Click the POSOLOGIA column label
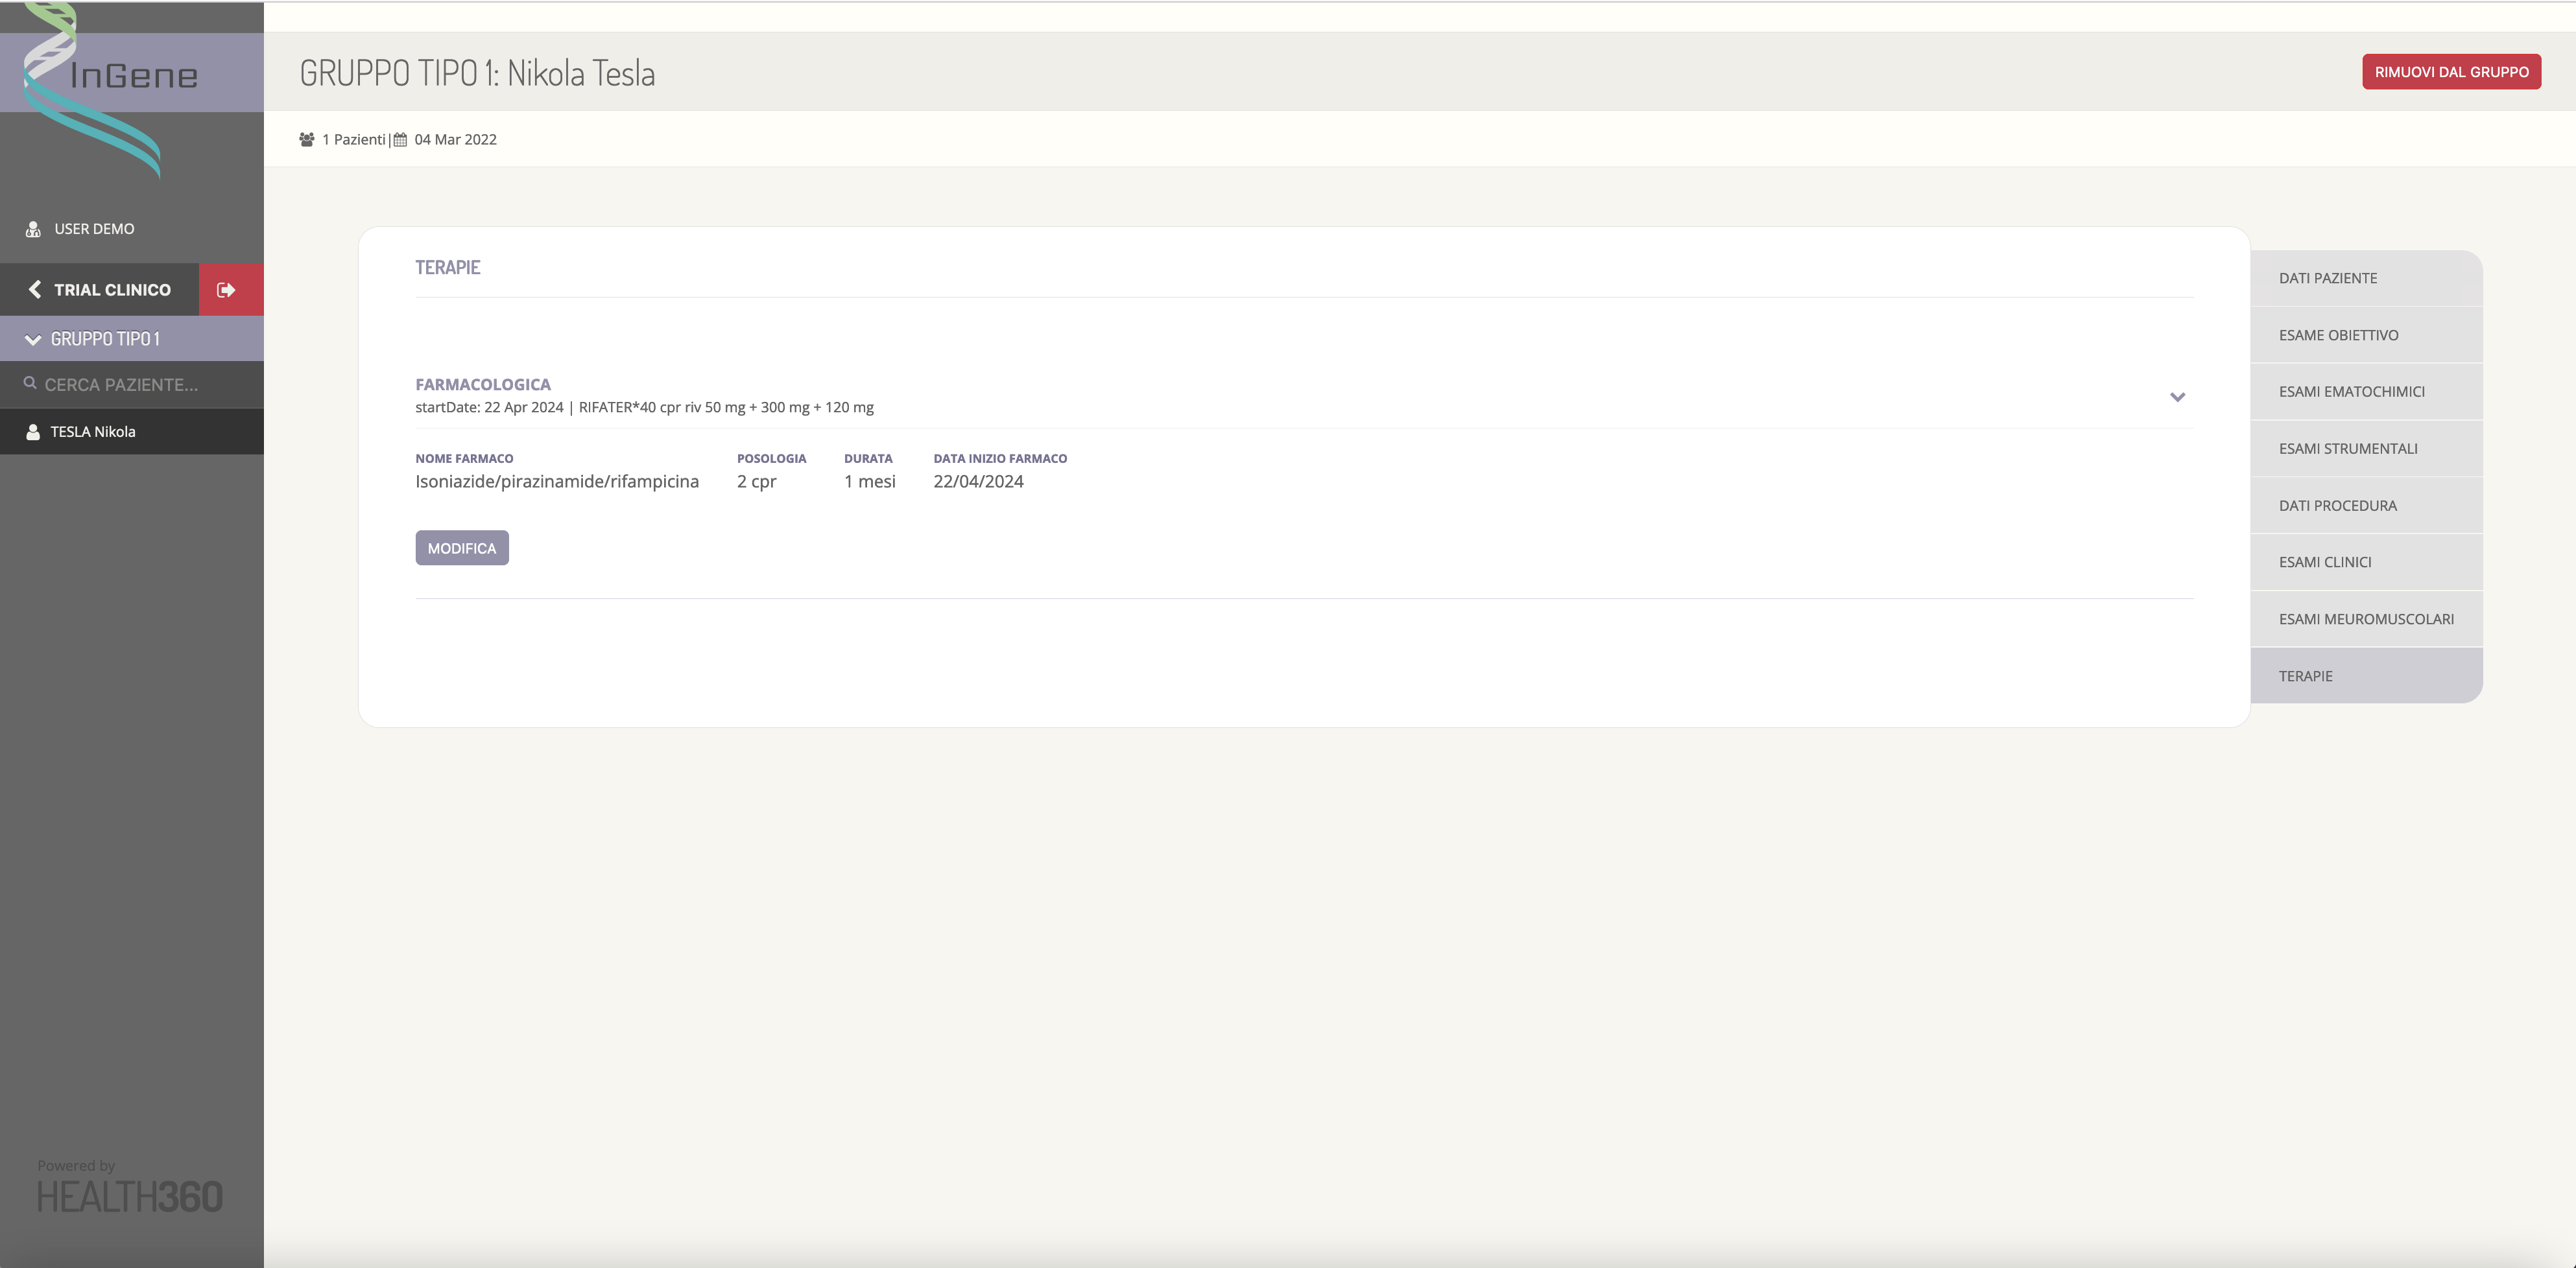 point(771,458)
